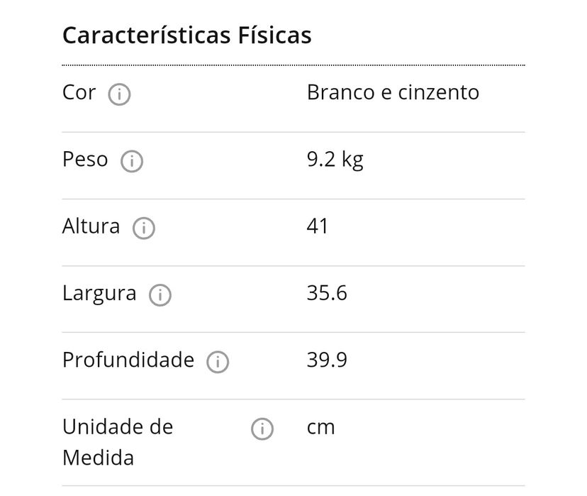The width and height of the screenshot is (587, 496).
Task: Select the Cor label text
Action: (x=79, y=93)
